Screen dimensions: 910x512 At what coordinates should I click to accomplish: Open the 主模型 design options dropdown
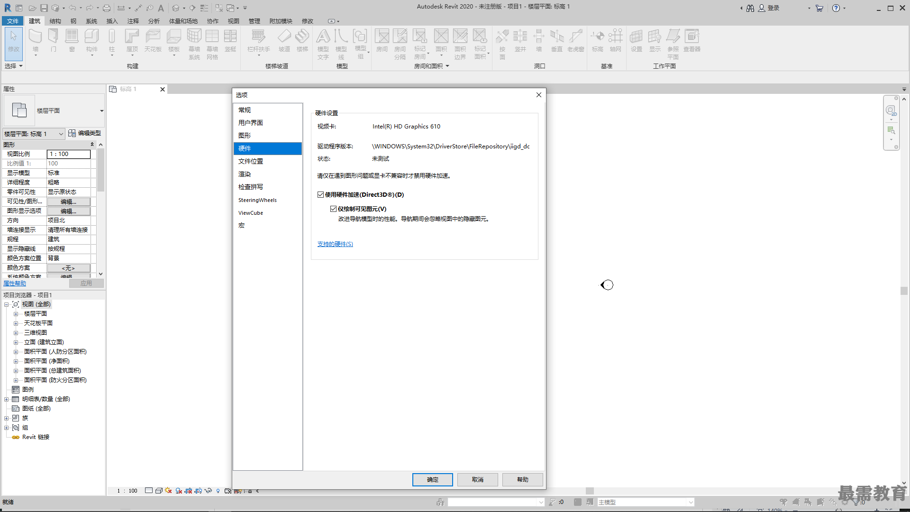coord(691,503)
